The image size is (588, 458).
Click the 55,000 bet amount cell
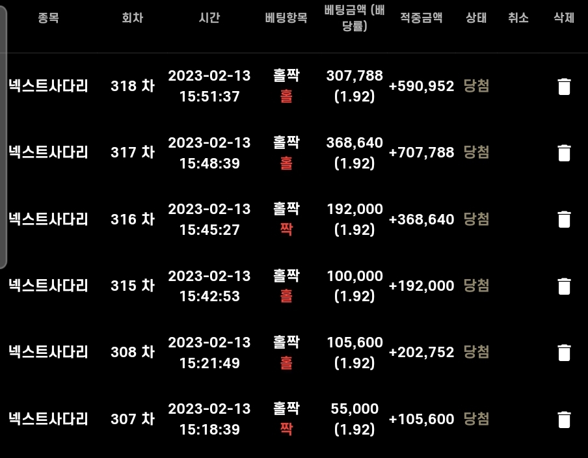click(x=354, y=409)
